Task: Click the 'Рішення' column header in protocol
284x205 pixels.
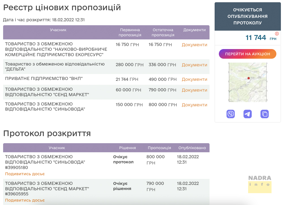Action: pyautogui.click(x=127, y=148)
